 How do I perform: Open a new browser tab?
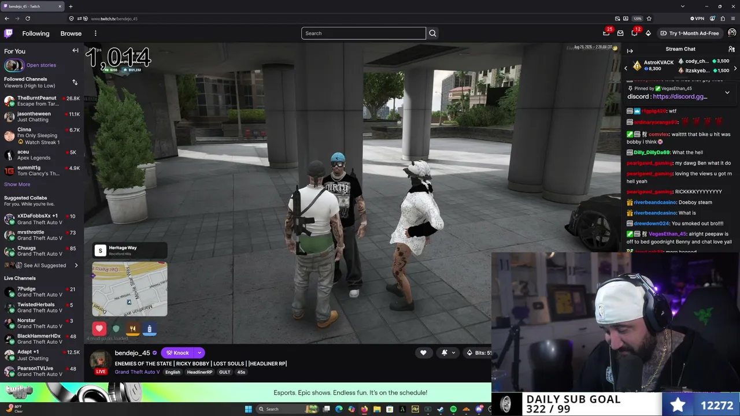tap(71, 6)
